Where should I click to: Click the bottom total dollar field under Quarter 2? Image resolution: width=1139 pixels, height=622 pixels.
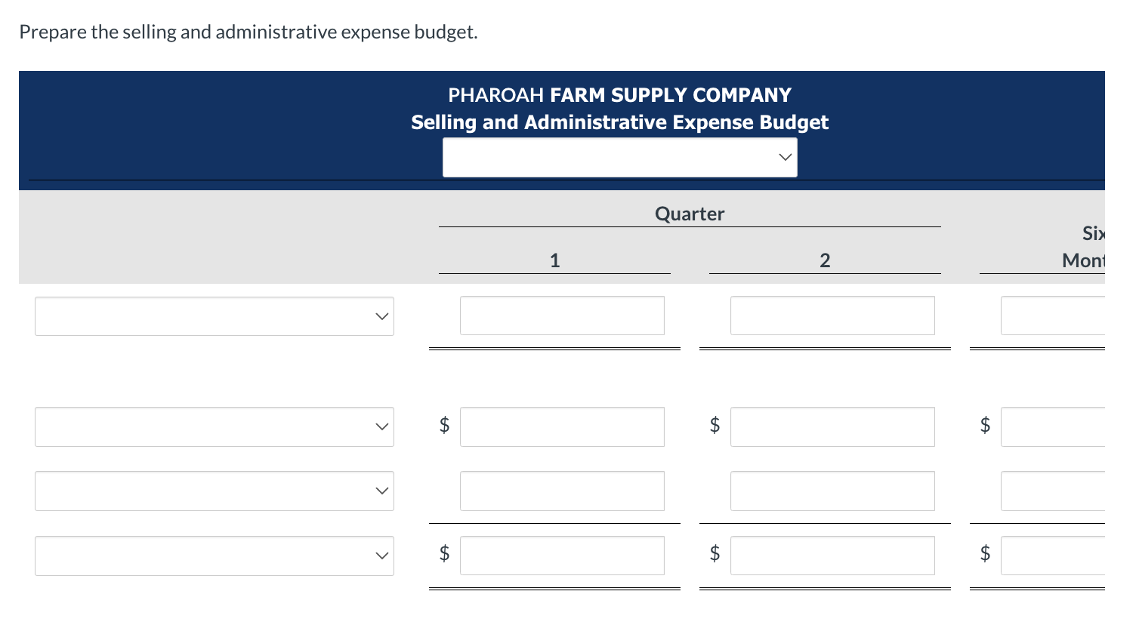[x=832, y=556]
